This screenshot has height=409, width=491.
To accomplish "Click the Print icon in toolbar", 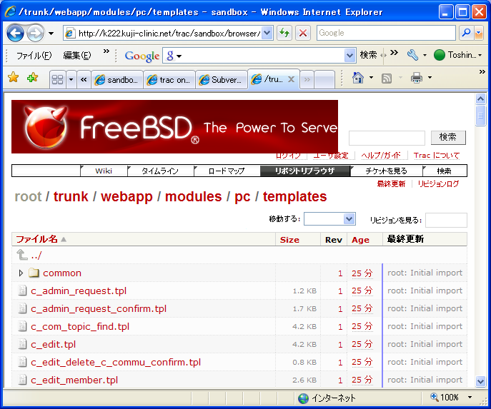I will (x=417, y=78).
